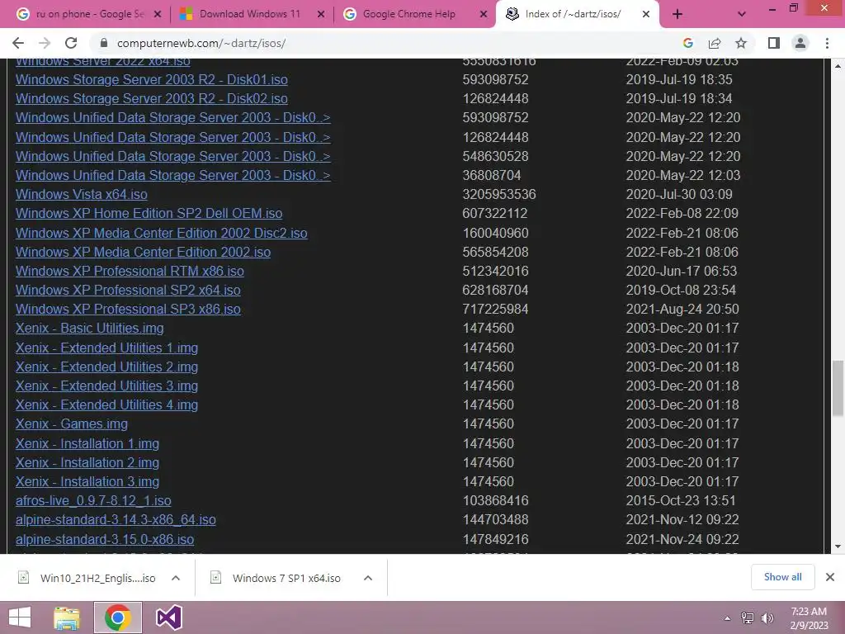Click date 2021-Aug-24 20:50
The height and width of the screenshot is (634, 845).
pos(682,309)
